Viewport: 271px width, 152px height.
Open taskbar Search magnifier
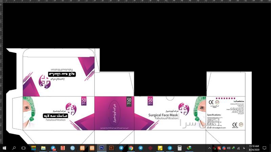(x=14, y=148)
